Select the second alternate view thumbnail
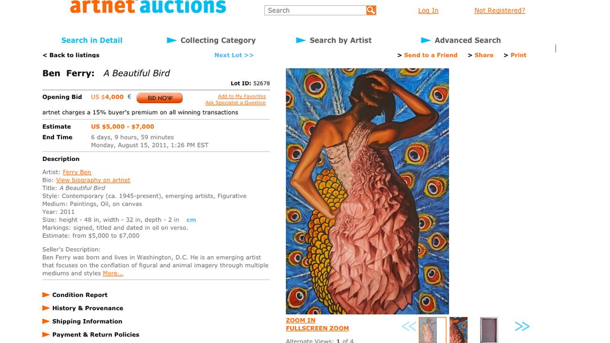The width and height of the screenshot is (610, 343). tap(458, 330)
